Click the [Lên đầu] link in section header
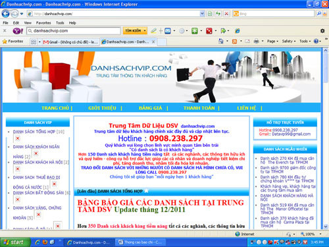Viewport: 329px width, 247px height. click(87, 192)
